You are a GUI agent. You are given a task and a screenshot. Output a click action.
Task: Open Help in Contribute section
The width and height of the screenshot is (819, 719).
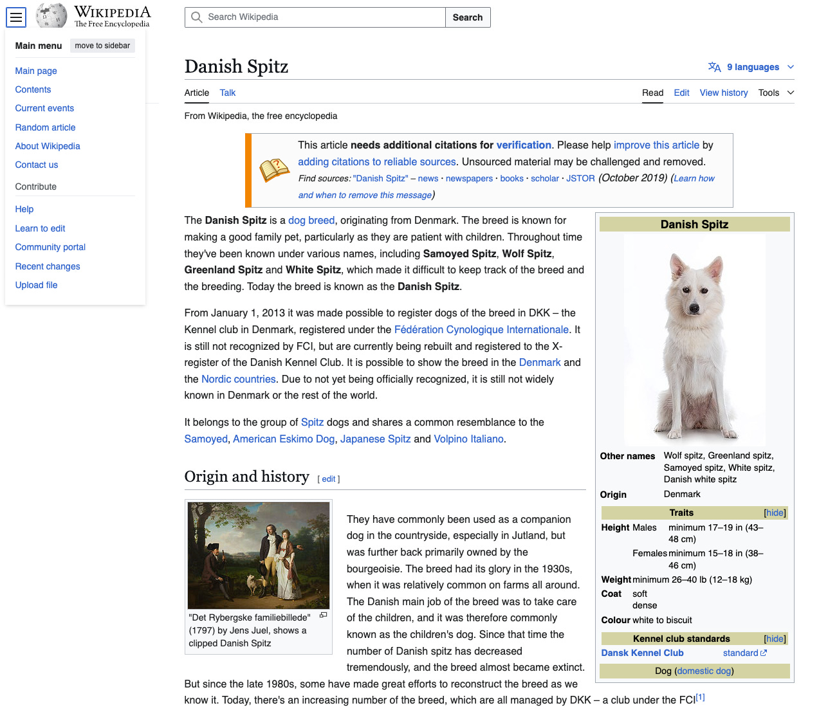(24, 209)
